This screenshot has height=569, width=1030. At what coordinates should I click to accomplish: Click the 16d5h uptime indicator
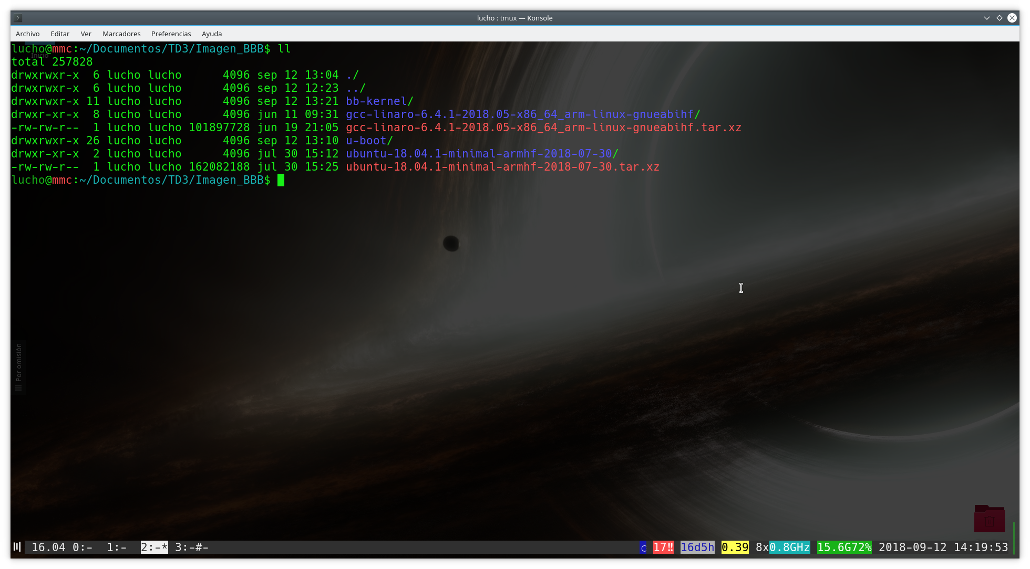click(x=697, y=547)
